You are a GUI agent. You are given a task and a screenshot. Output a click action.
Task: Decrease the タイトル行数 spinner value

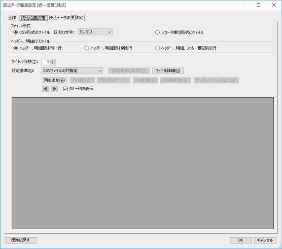52,63
